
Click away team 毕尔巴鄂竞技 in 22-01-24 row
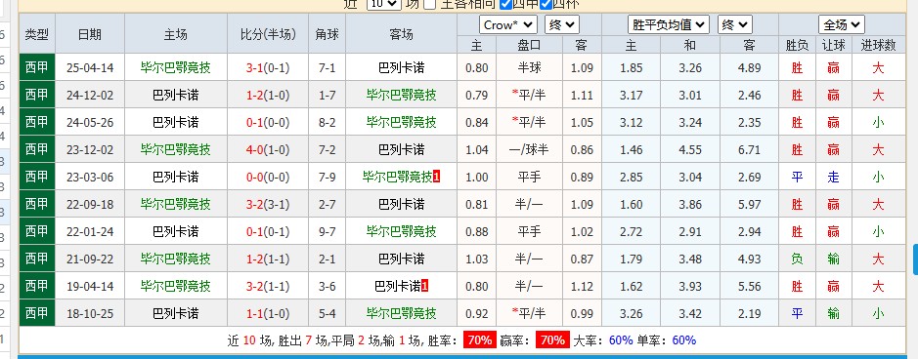[x=401, y=232]
